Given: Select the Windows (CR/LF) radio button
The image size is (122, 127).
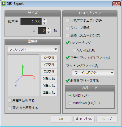Looking at the screenshot, I should [x=70, y=103].
